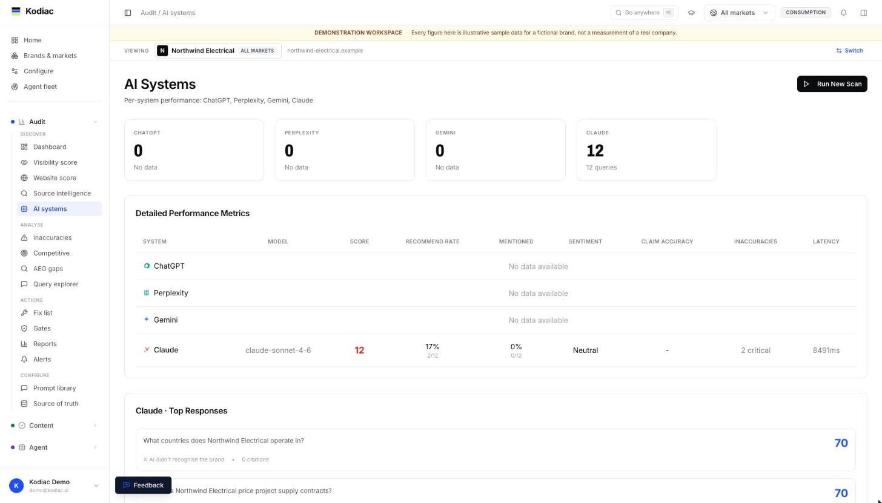Screen dimensions: 882x503
Task: Open the Kodiac Demo account menu chevron
Action: [96, 485]
